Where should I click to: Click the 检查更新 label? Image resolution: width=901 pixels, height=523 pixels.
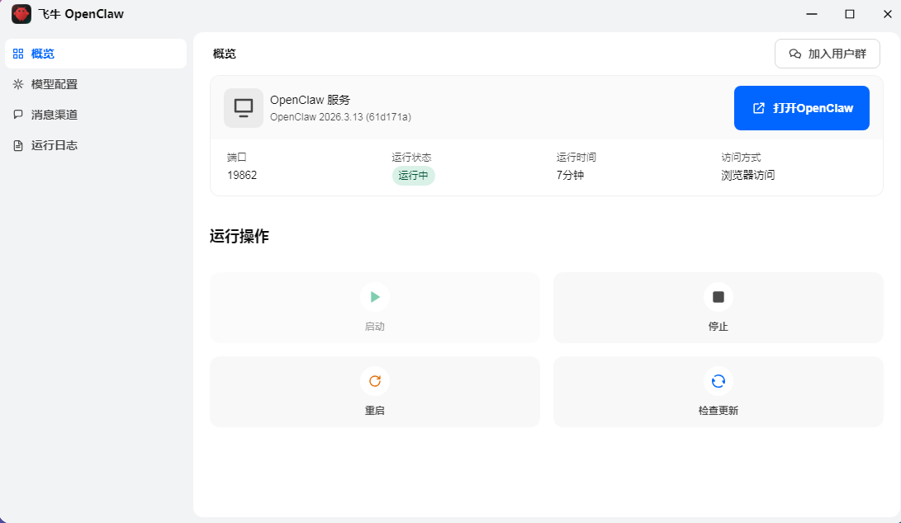coord(718,411)
